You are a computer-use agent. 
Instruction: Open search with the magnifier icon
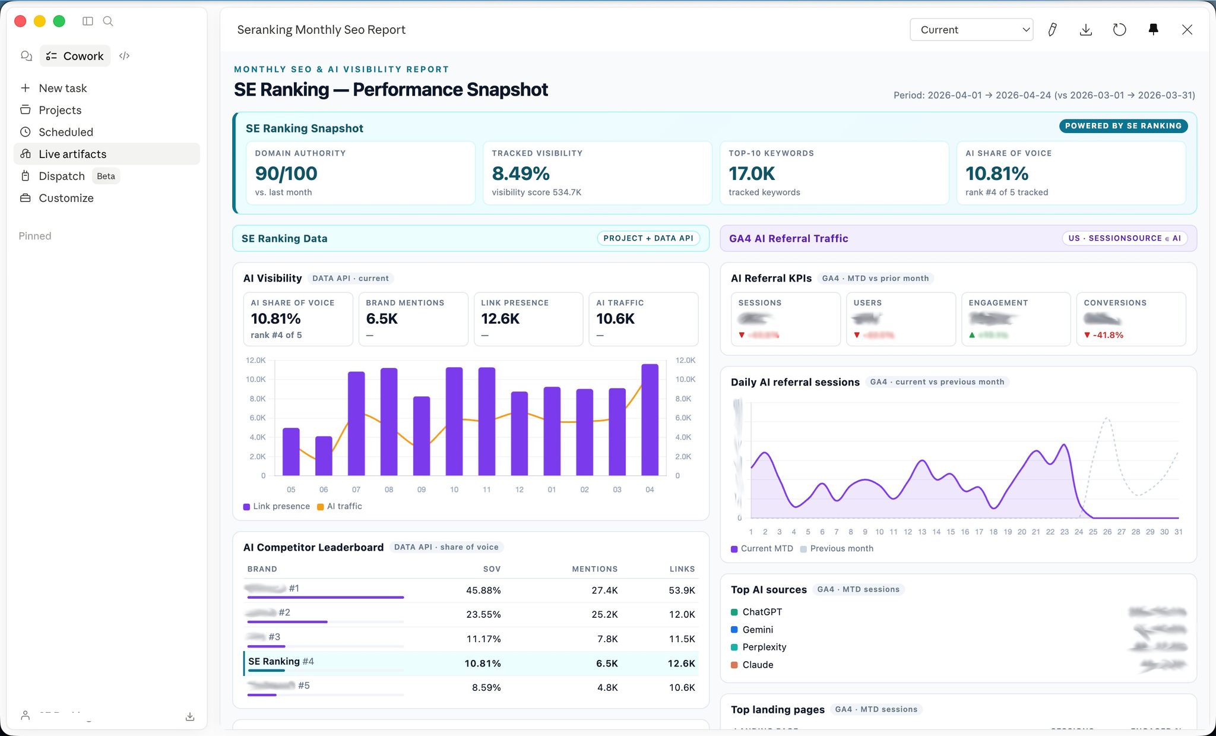pos(108,21)
